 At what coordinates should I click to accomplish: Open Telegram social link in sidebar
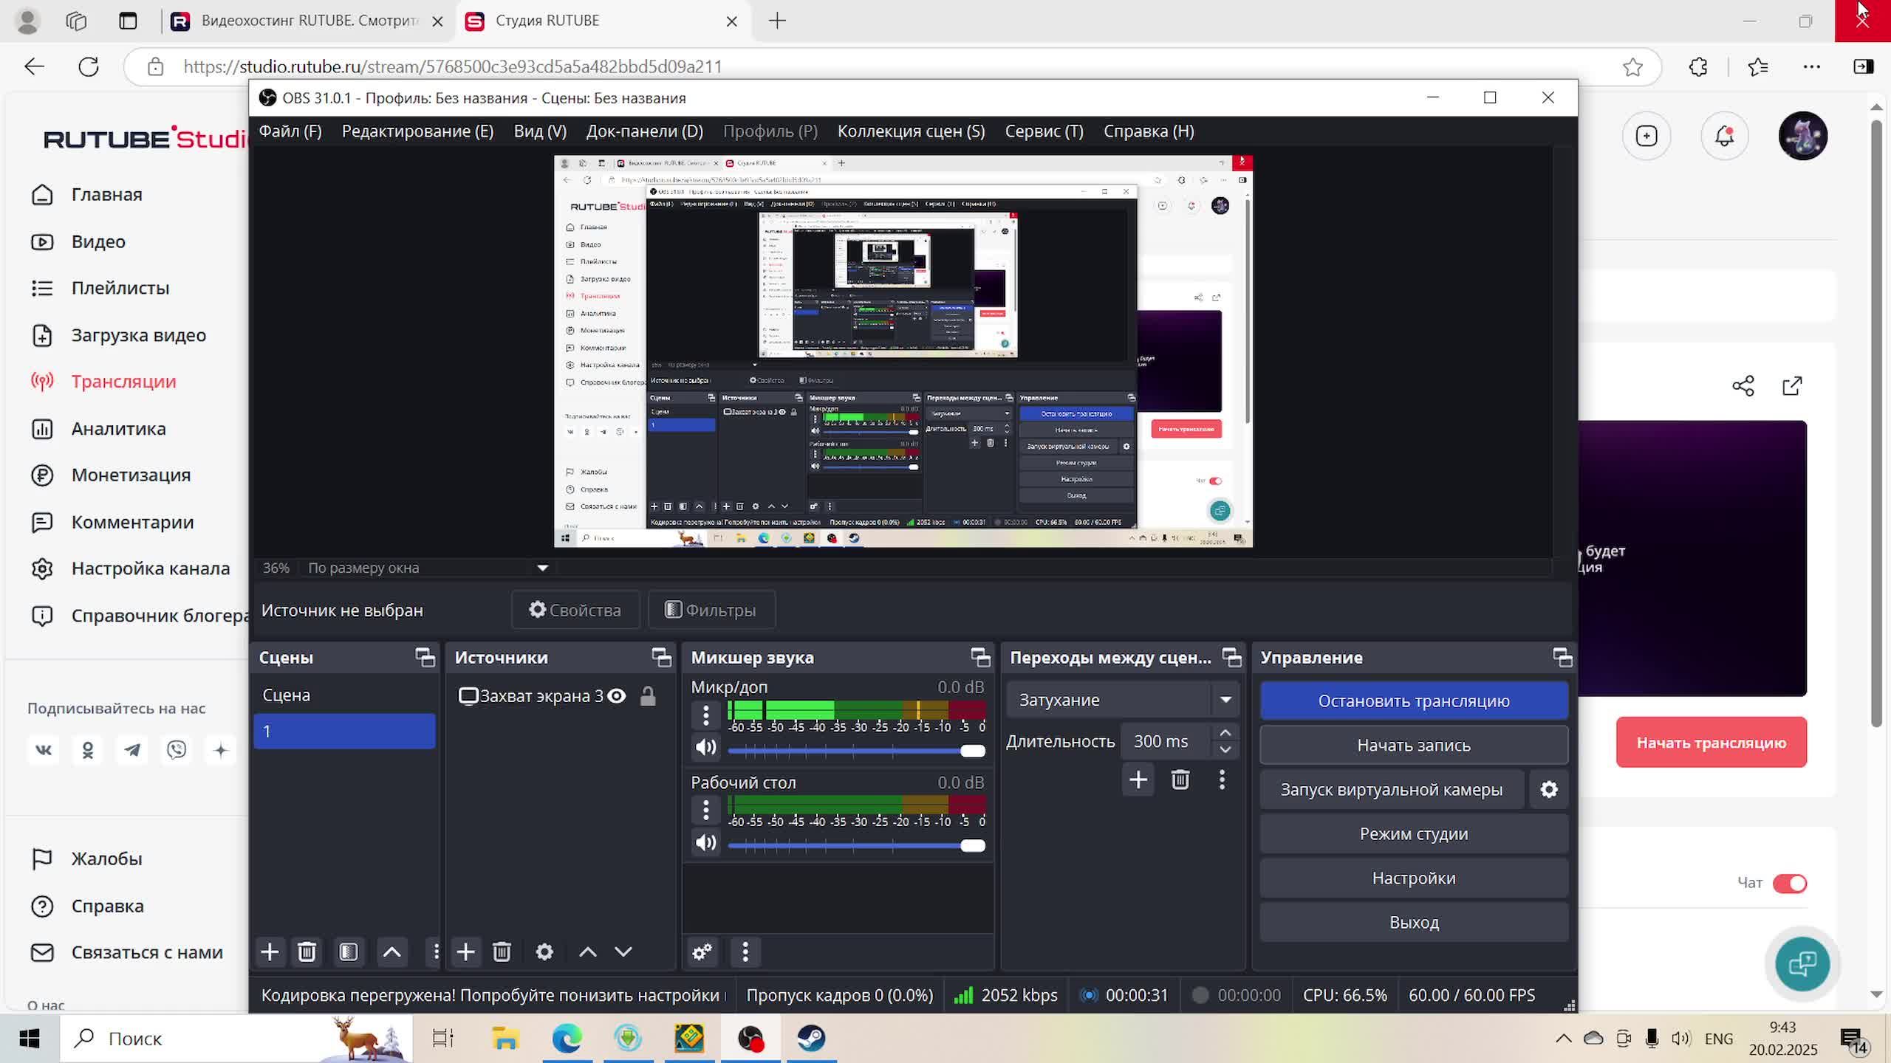(132, 750)
